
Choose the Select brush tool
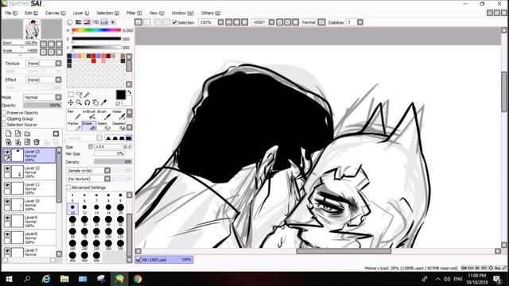(103, 126)
